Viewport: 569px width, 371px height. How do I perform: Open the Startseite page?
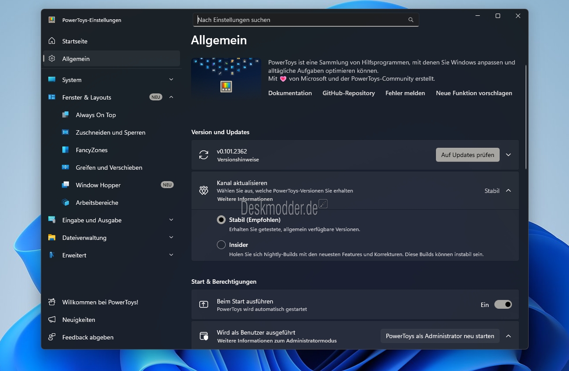112,41
